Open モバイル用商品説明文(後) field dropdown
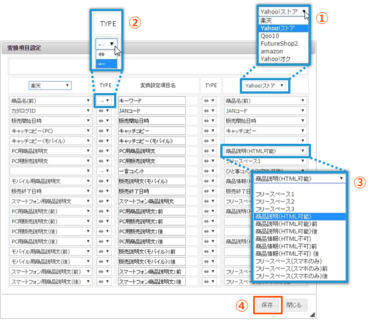The width and height of the screenshot is (375, 321). point(51,262)
